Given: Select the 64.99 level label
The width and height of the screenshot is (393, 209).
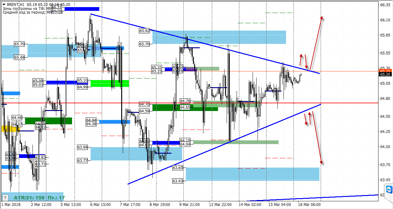Looking at the screenshot, I should (82, 87).
